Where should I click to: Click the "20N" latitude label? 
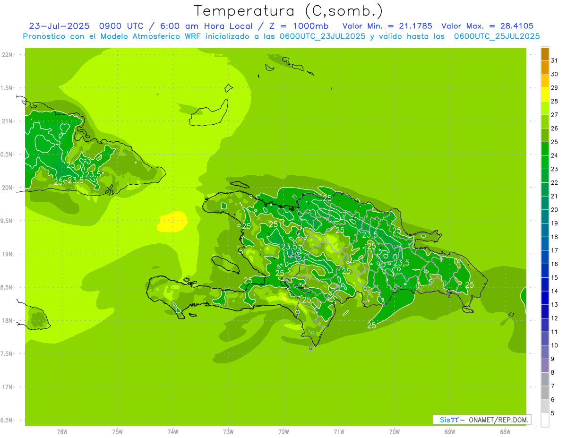point(7,188)
